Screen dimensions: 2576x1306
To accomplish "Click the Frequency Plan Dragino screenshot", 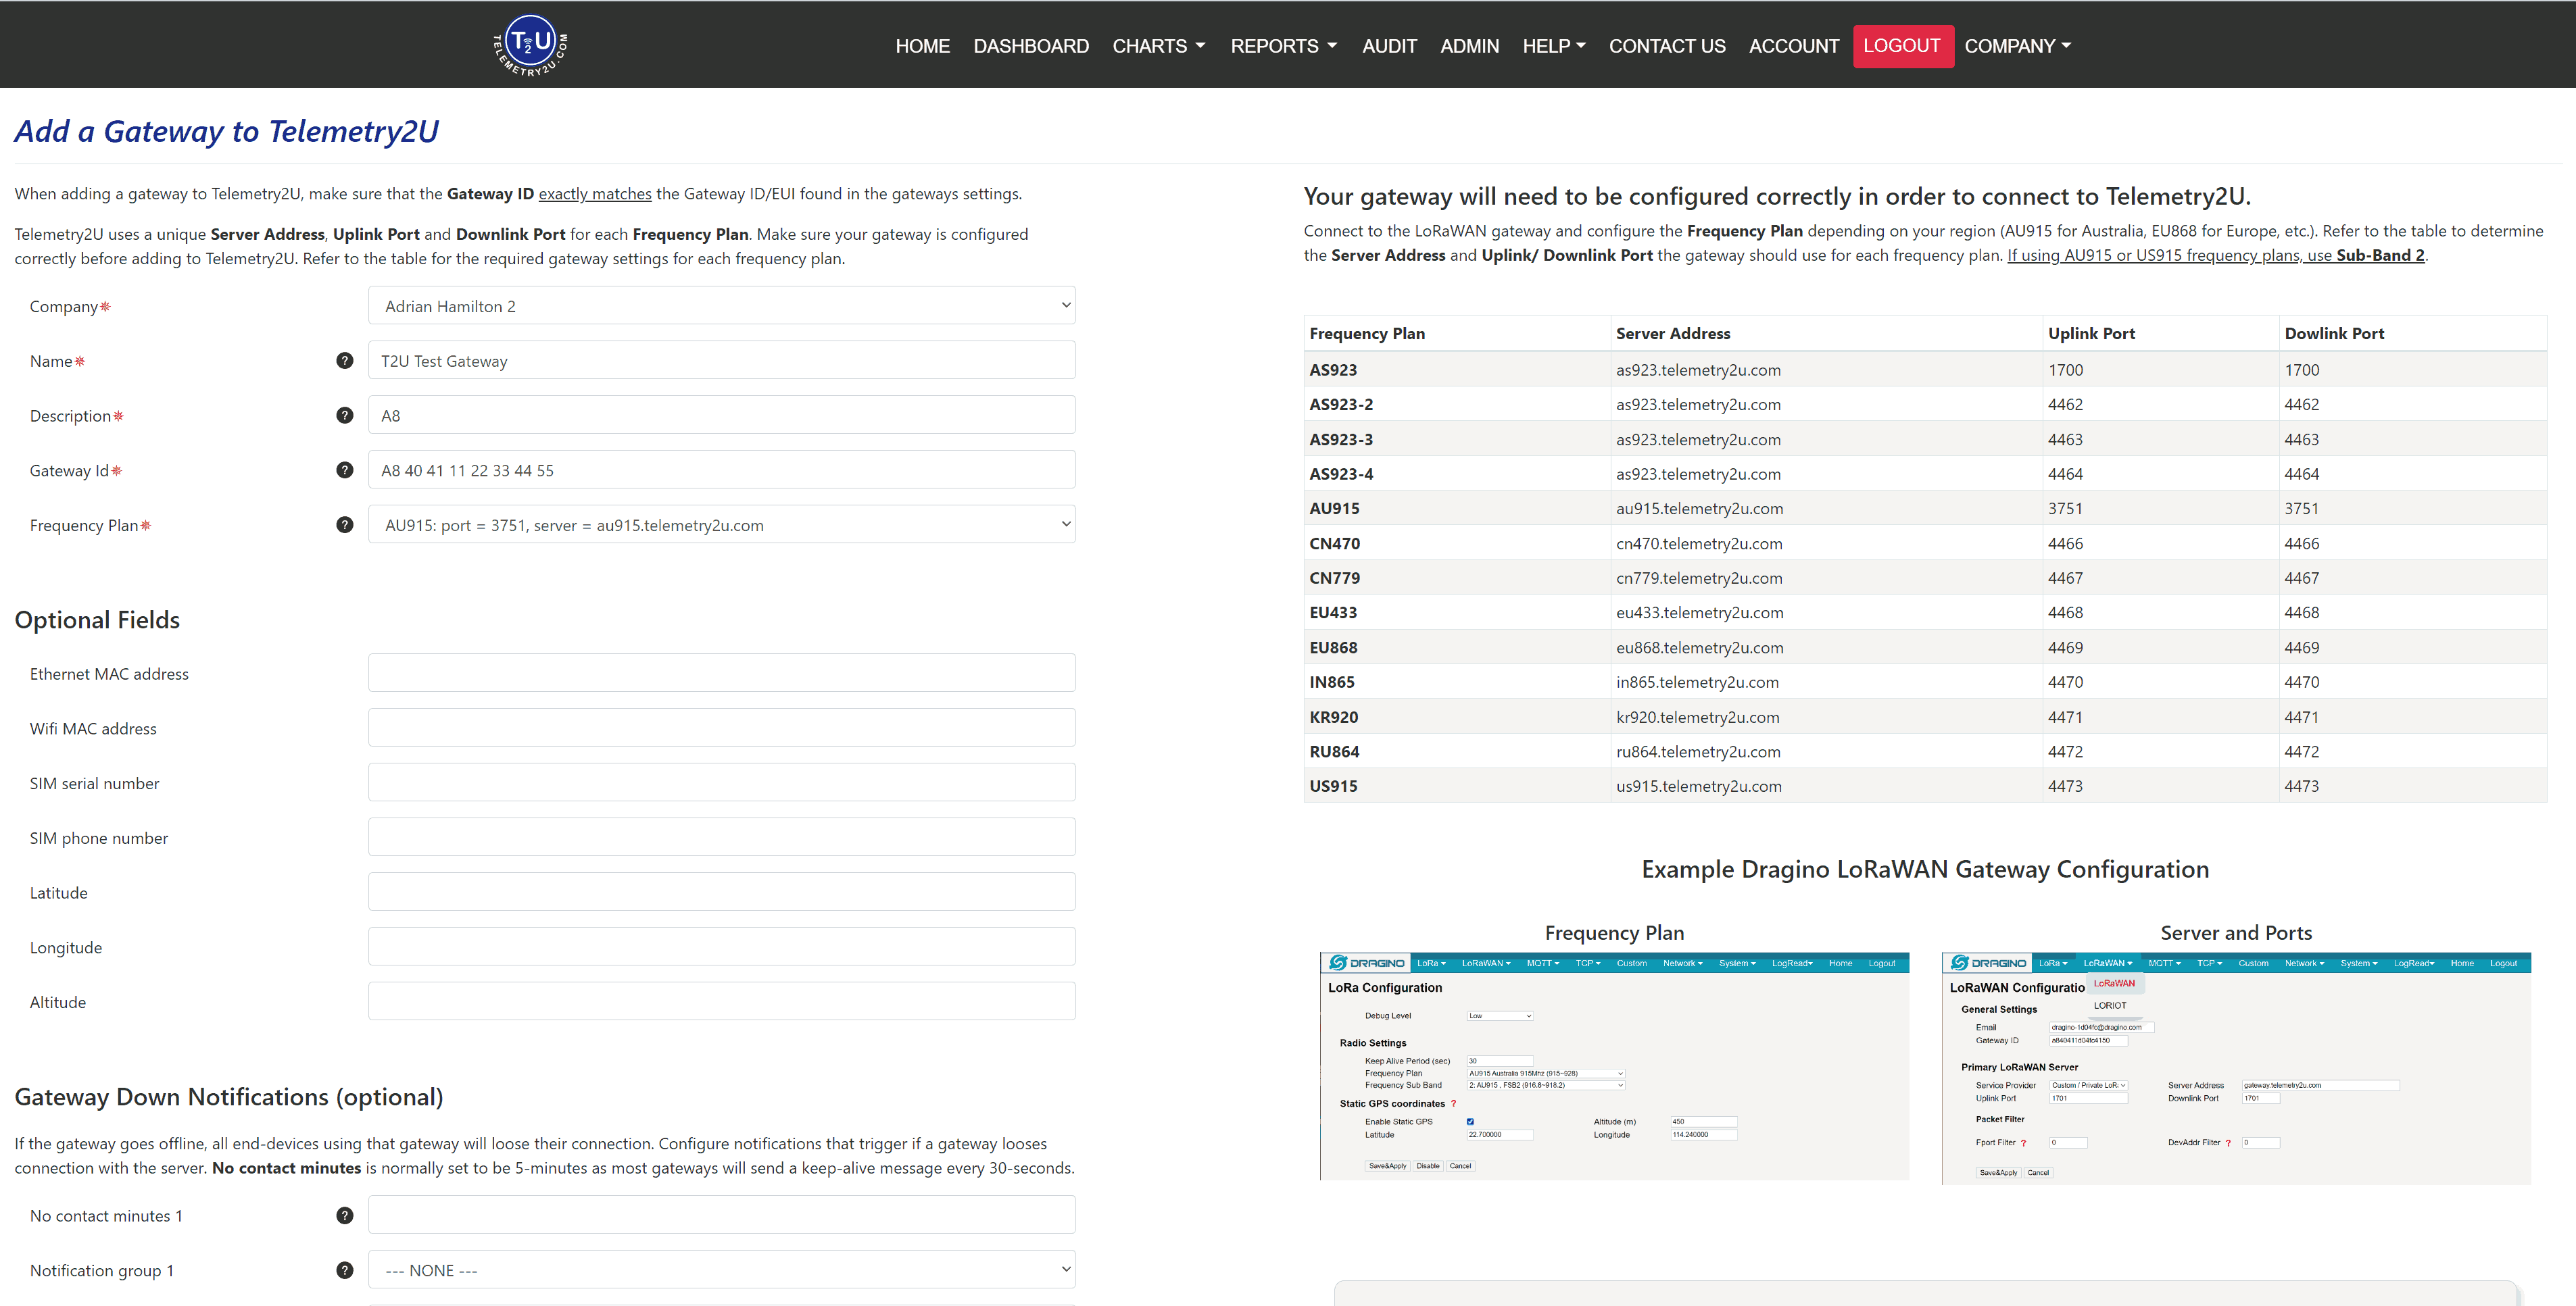I will [x=1614, y=1066].
